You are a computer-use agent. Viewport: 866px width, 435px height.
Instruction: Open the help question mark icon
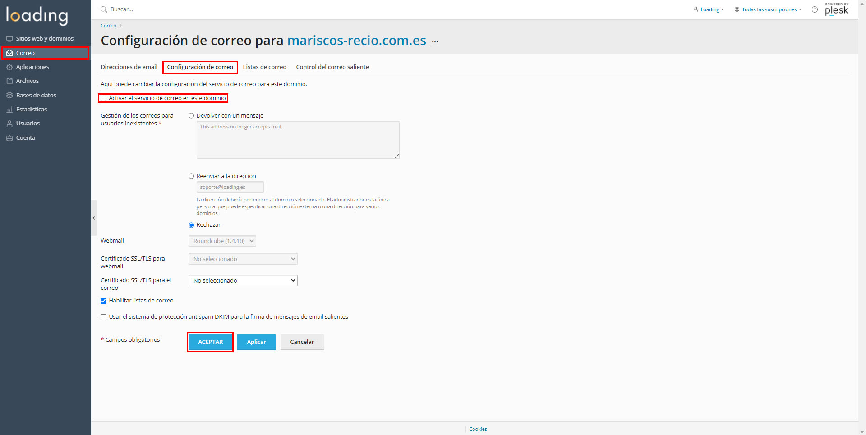click(x=815, y=9)
